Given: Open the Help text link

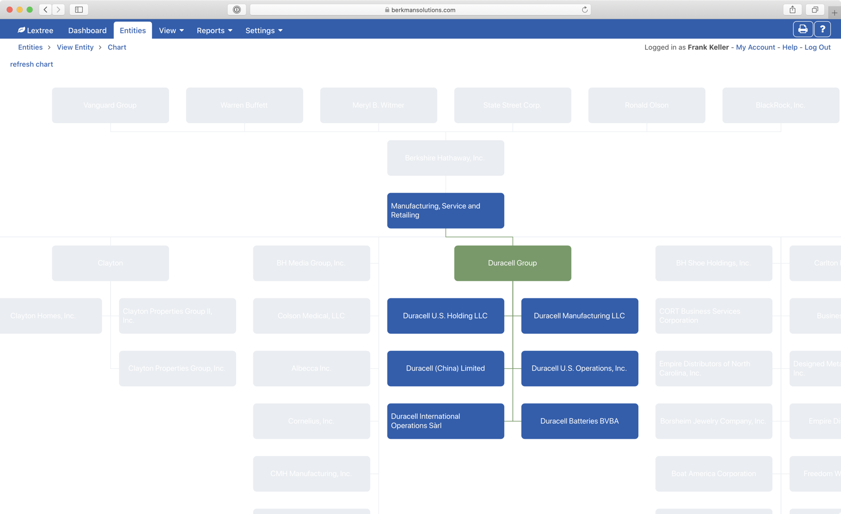Looking at the screenshot, I should 789,47.
